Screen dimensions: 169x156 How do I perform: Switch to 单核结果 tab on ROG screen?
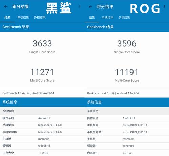107,18
